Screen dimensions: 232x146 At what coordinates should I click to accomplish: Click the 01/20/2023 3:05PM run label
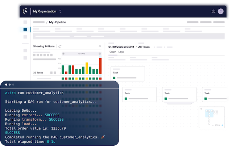(x=121, y=47)
